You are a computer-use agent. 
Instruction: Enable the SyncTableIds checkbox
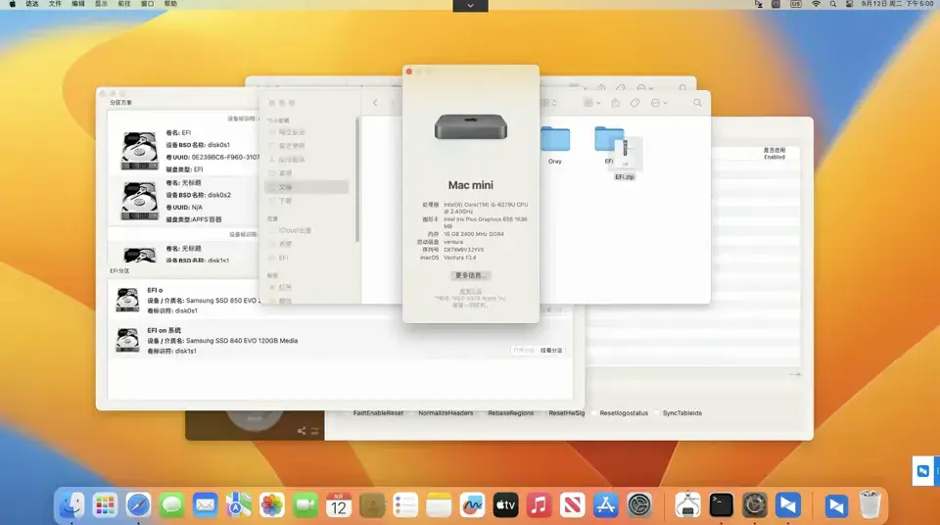pos(656,412)
